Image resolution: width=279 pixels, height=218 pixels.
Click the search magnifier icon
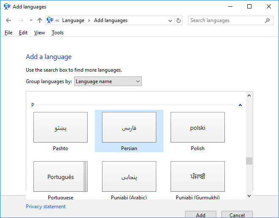pyautogui.click(x=267, y=20)
